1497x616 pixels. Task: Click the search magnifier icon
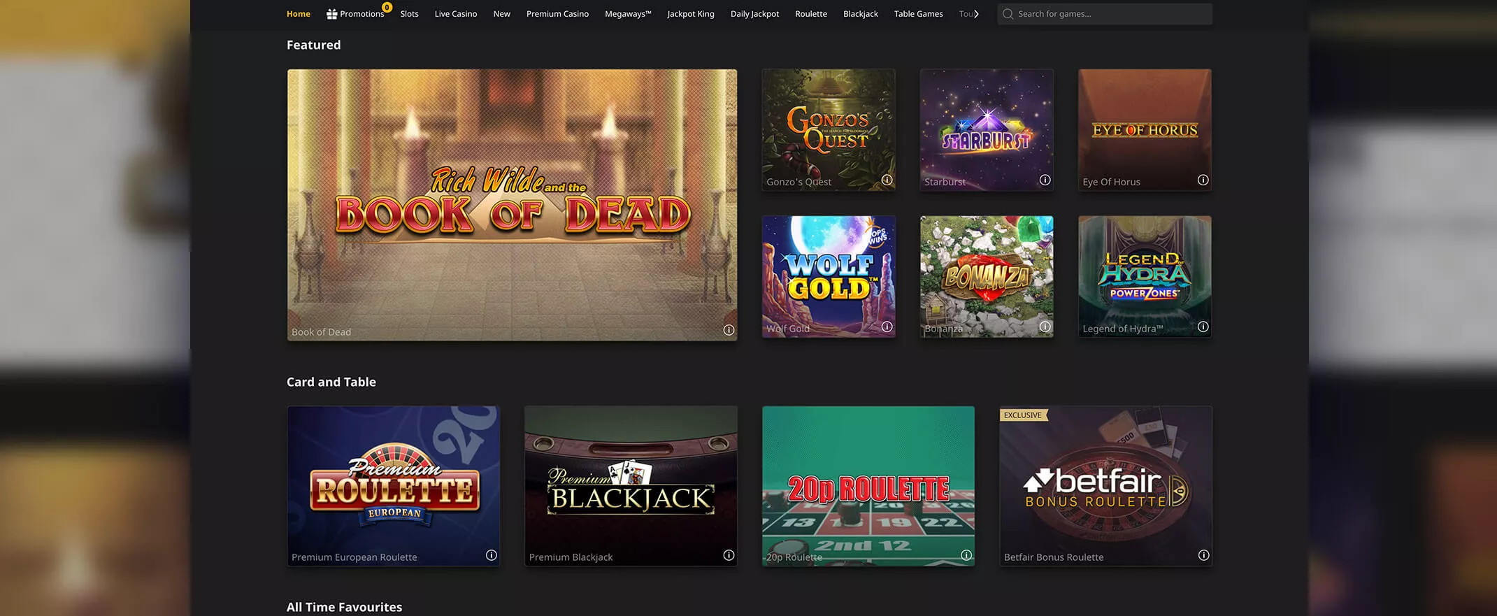coord(1008,14)
